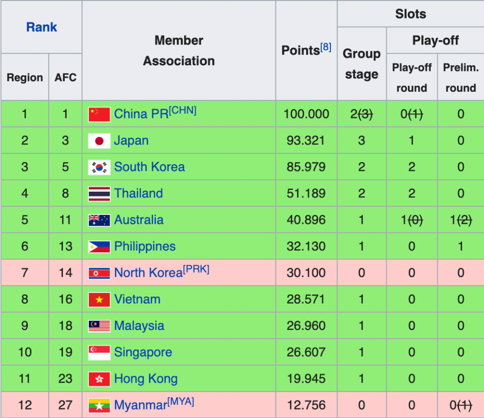The image size is (484, 418).
Task: Click the Points column header text
Action: (x=300, y=50)
